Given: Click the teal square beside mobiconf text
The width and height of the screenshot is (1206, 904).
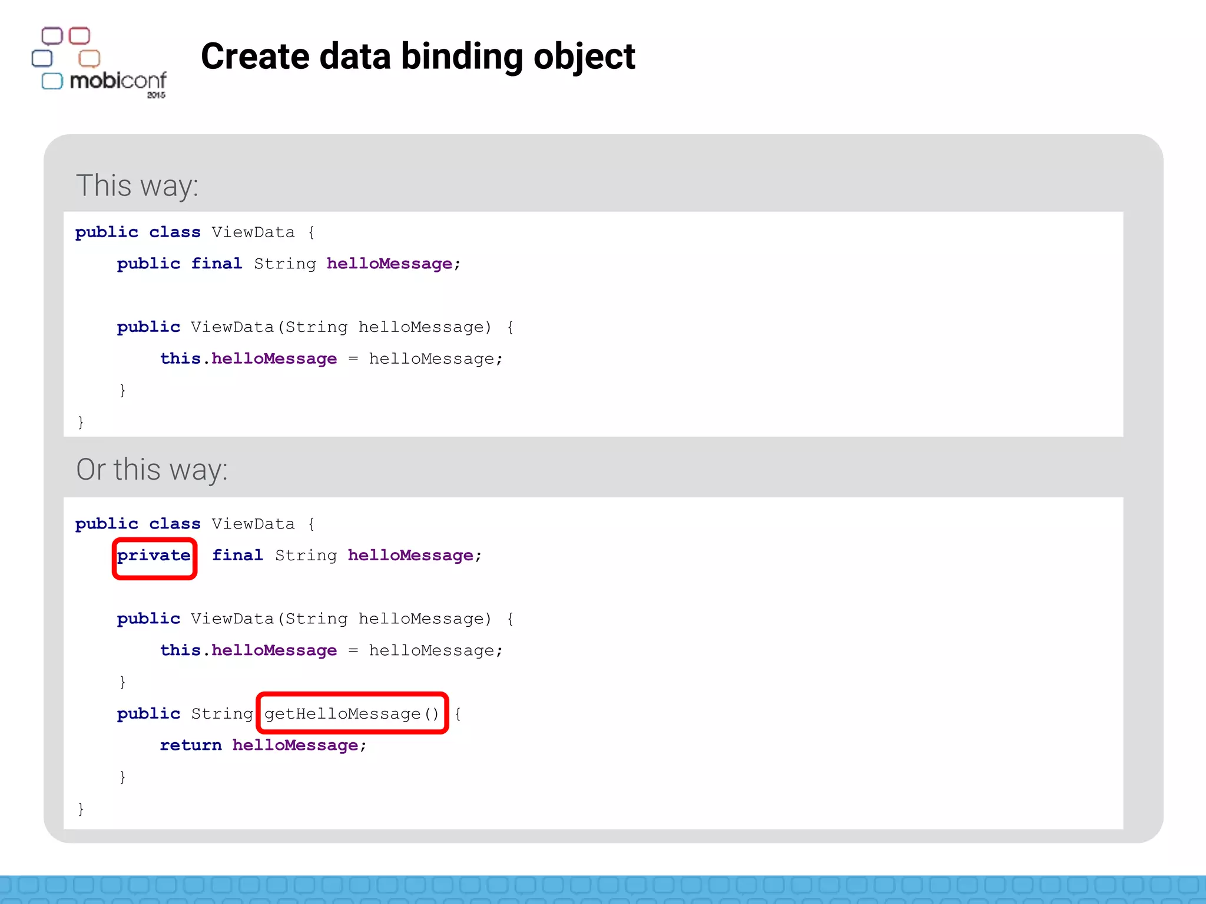Looking at the screenshot, I should [x=52, y=81].
